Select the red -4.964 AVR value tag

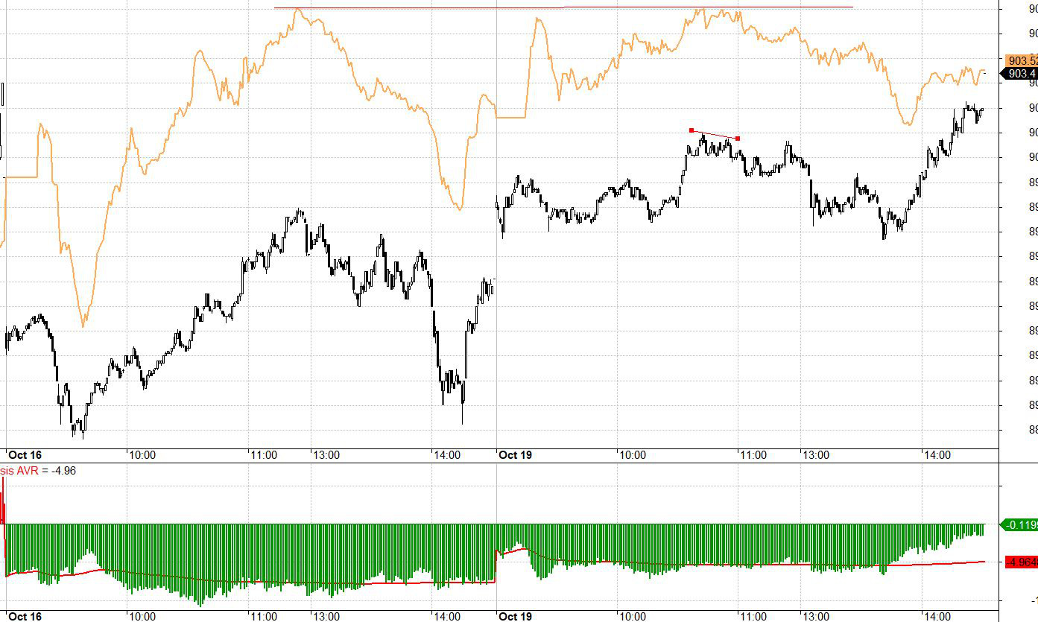coord(1021,562)
